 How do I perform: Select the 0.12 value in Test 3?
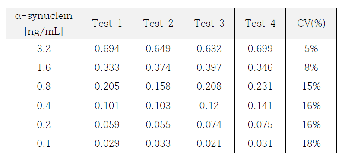click(x=209, y=106)
